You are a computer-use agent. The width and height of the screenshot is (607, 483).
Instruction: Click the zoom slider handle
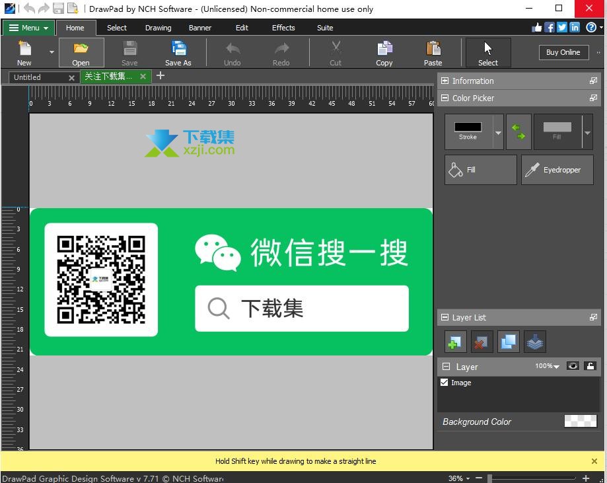(x=489, y=478)
